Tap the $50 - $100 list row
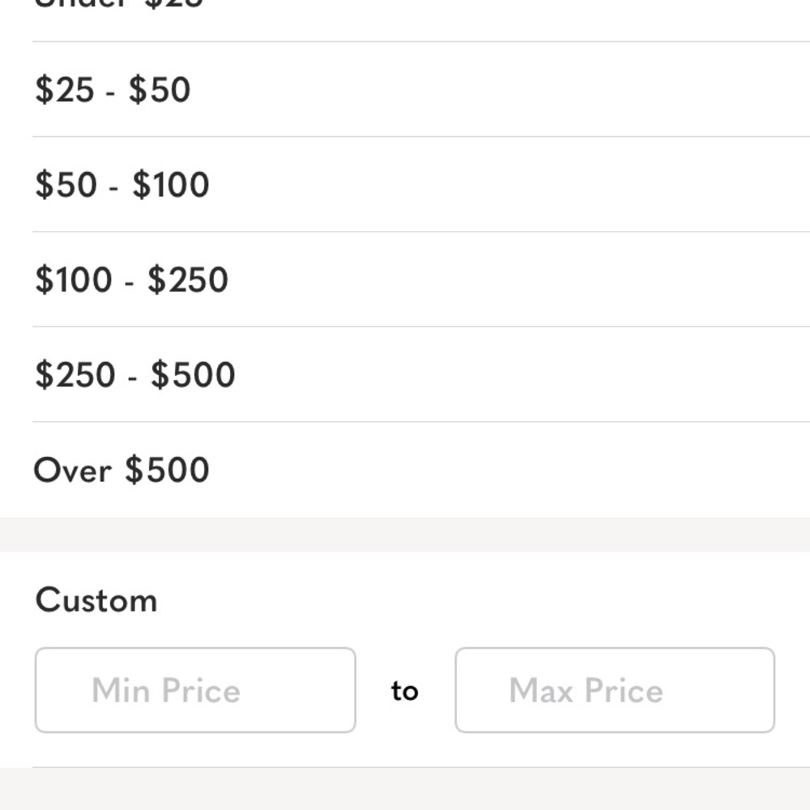 coord(405,185)
